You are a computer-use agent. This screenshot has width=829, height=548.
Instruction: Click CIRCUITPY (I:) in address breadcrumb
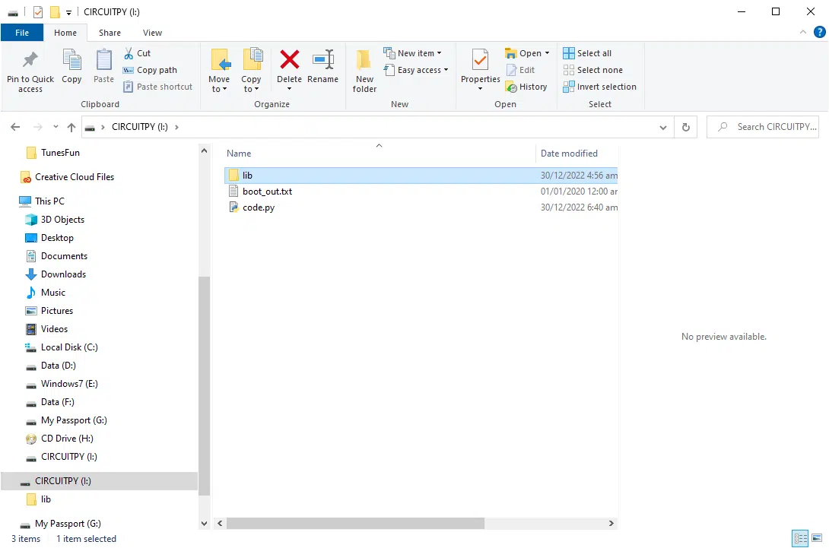[140, 127]
